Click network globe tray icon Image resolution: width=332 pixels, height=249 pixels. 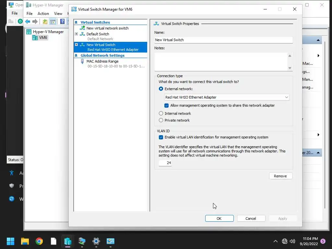(285, 241)
